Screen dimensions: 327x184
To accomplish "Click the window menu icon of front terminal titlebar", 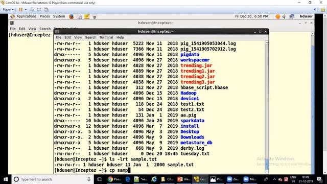I will (57, 32).
